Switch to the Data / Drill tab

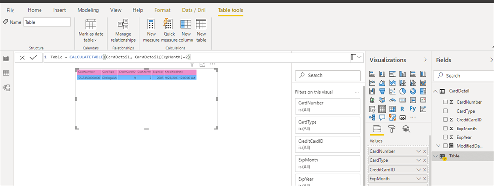[x=194, y=10]
